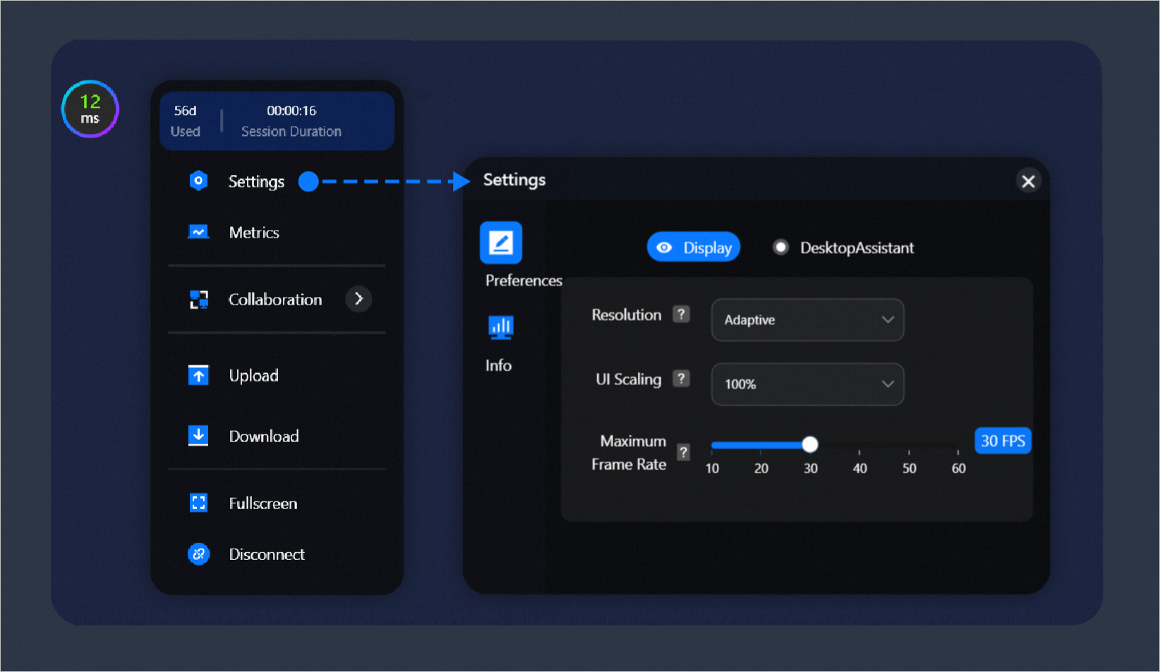Click the frame rate slider handle
This screenshot has width=1160, height=672.
810,444
